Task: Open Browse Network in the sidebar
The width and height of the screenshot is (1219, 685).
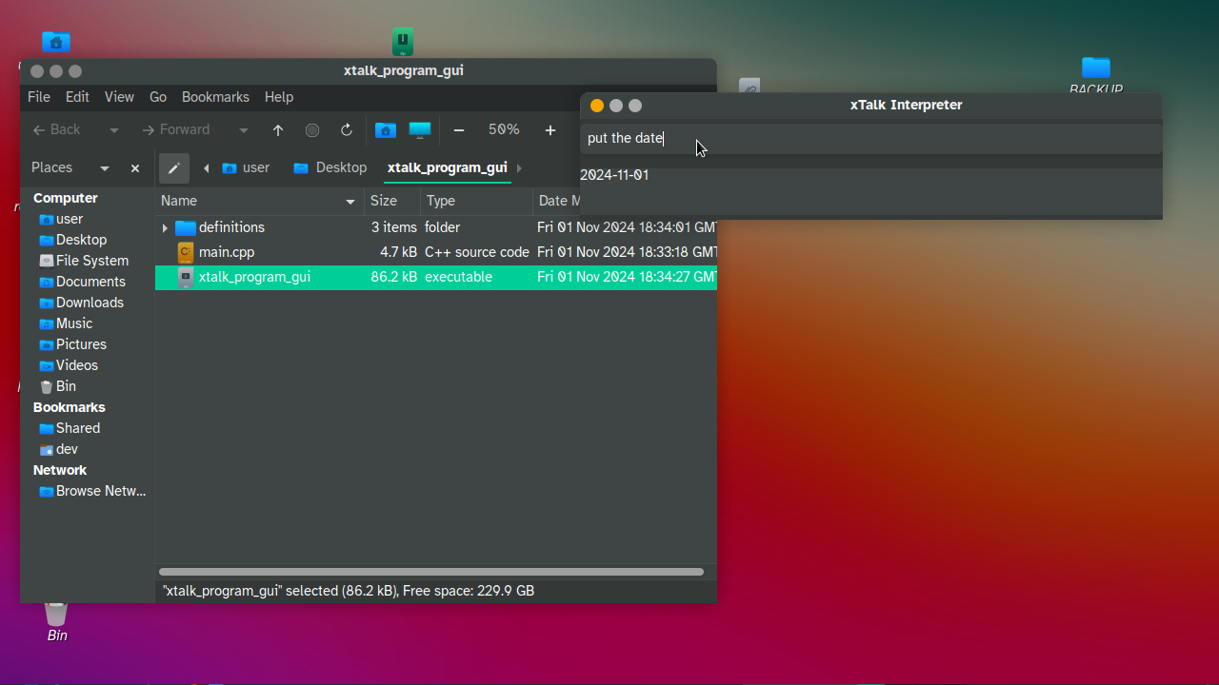Action: 92,491
